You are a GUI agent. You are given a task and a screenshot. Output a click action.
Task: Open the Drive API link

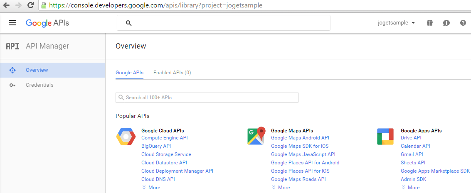(411, 138)
